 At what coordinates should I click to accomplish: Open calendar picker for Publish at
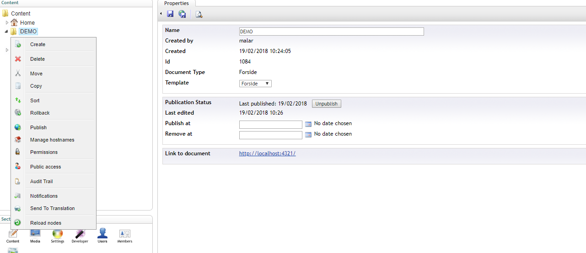pyautogui.click(x=308, y=124)
